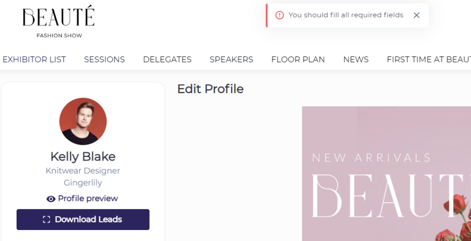Dismiss the required fields notification
The height and width of the screenshot is (241, 471).
click(417, 15)
